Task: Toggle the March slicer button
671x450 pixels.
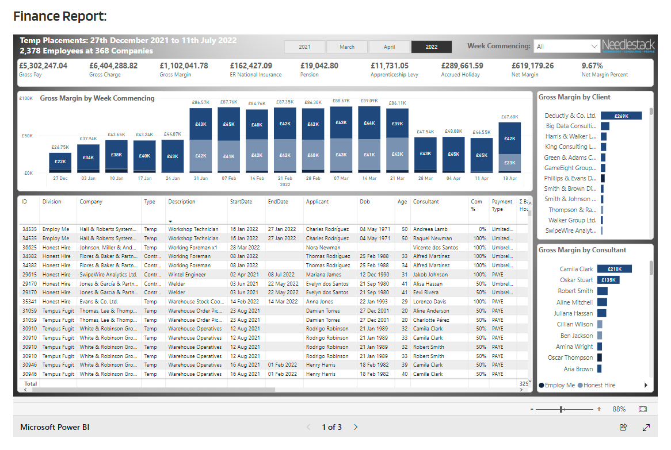Action: [347, 47]
